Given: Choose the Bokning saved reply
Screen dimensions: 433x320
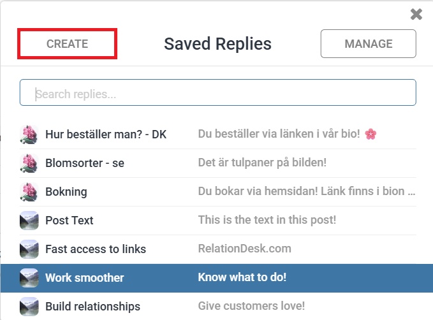Looking at the screenshot, I should (x=217, y=192).
